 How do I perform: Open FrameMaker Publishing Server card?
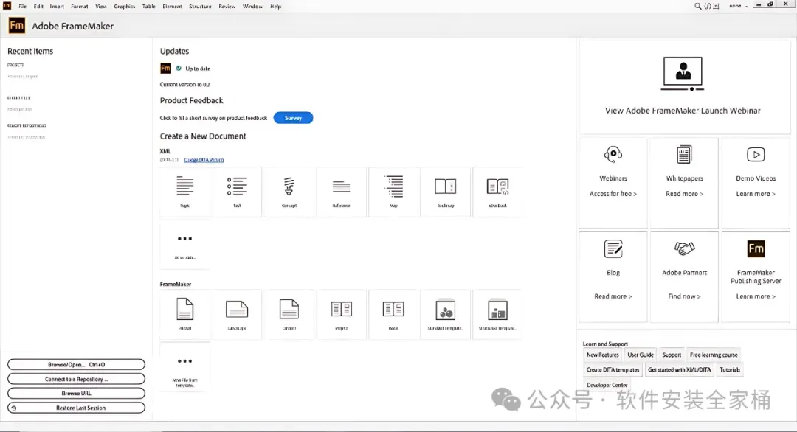tap(756, 277)
